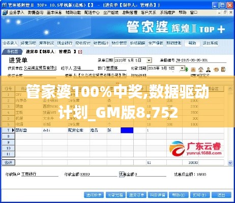
Task: Click the 付款过程 button at the bottom
Action: point(115,195)
